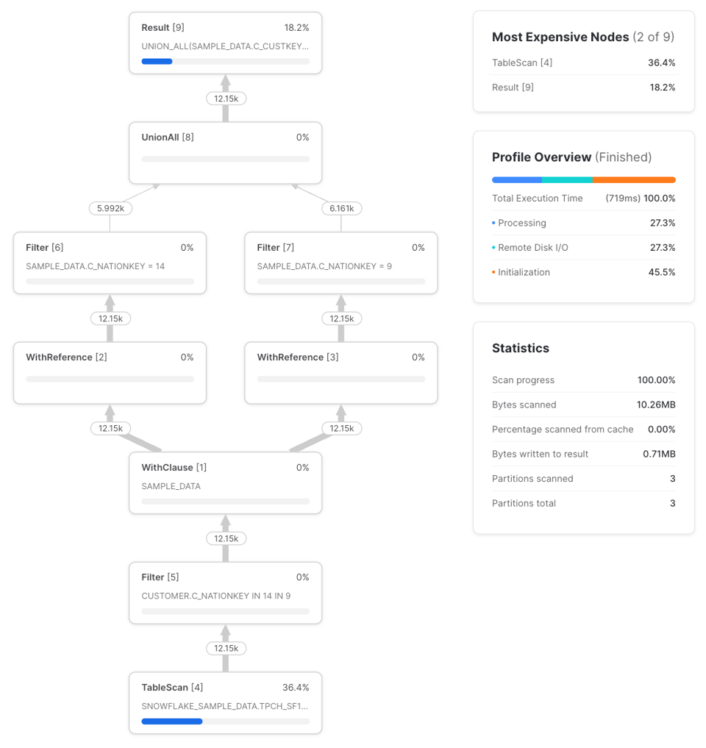The height and width of the screenshot is (748, 706).
Task: Click the blue progress bar in Result node
Action: pos(157,62)
